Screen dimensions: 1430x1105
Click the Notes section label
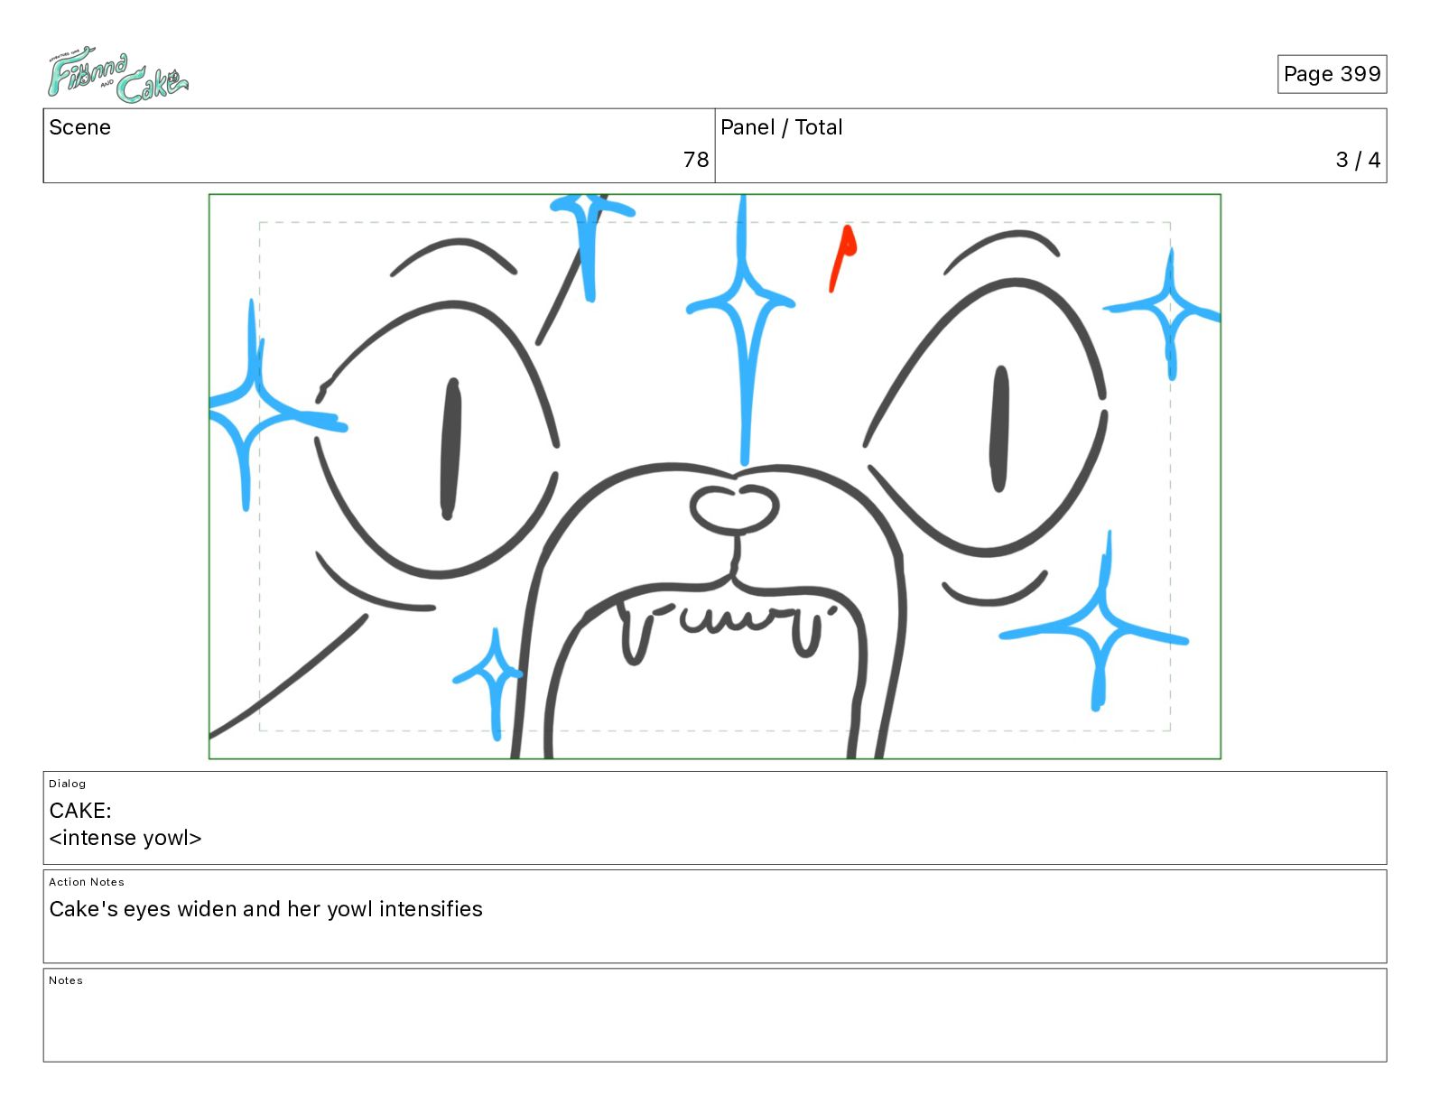point(66,980)
